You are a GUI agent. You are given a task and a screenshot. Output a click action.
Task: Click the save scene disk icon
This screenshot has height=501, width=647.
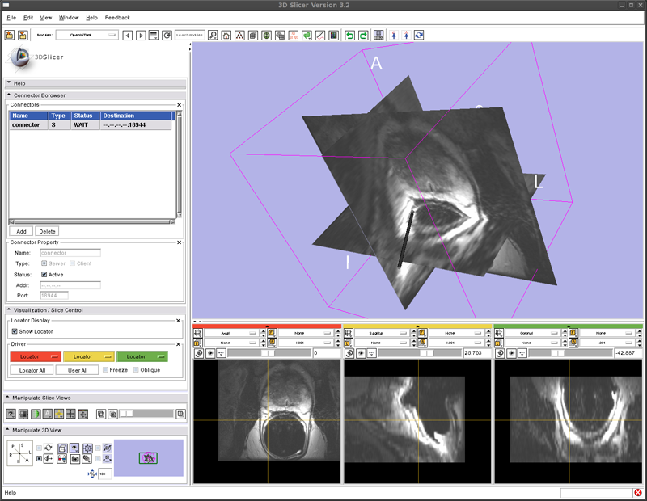pos(378,36)
